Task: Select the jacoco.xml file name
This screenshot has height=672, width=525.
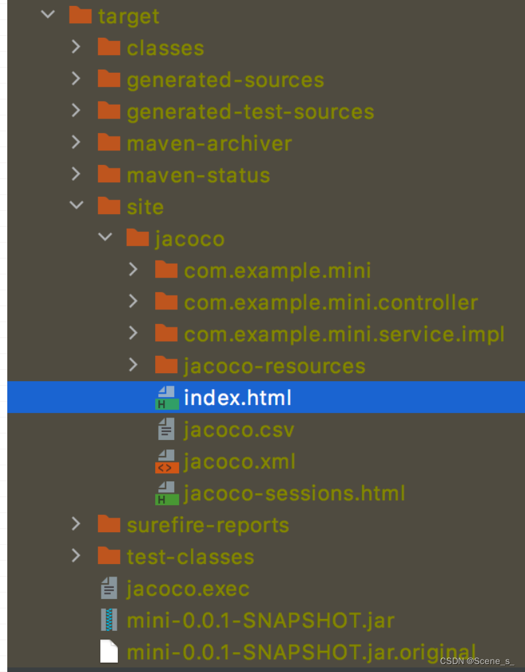Action: pos(239,461)
